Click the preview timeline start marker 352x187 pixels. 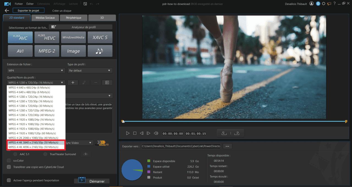(123, 121)
